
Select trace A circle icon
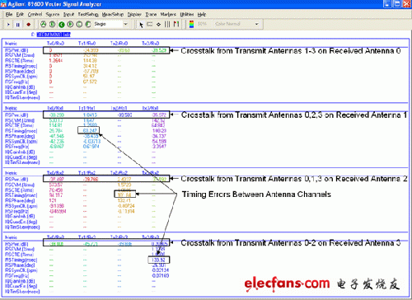43,24
